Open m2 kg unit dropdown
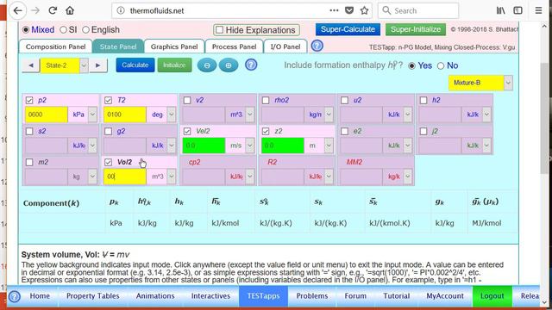Image resolution: width=552 pixels, height=310 pixels. point(92,177)
